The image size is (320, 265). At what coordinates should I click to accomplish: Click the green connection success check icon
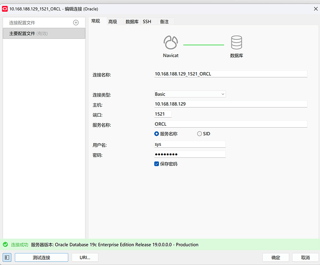click(x=5, y=244)
